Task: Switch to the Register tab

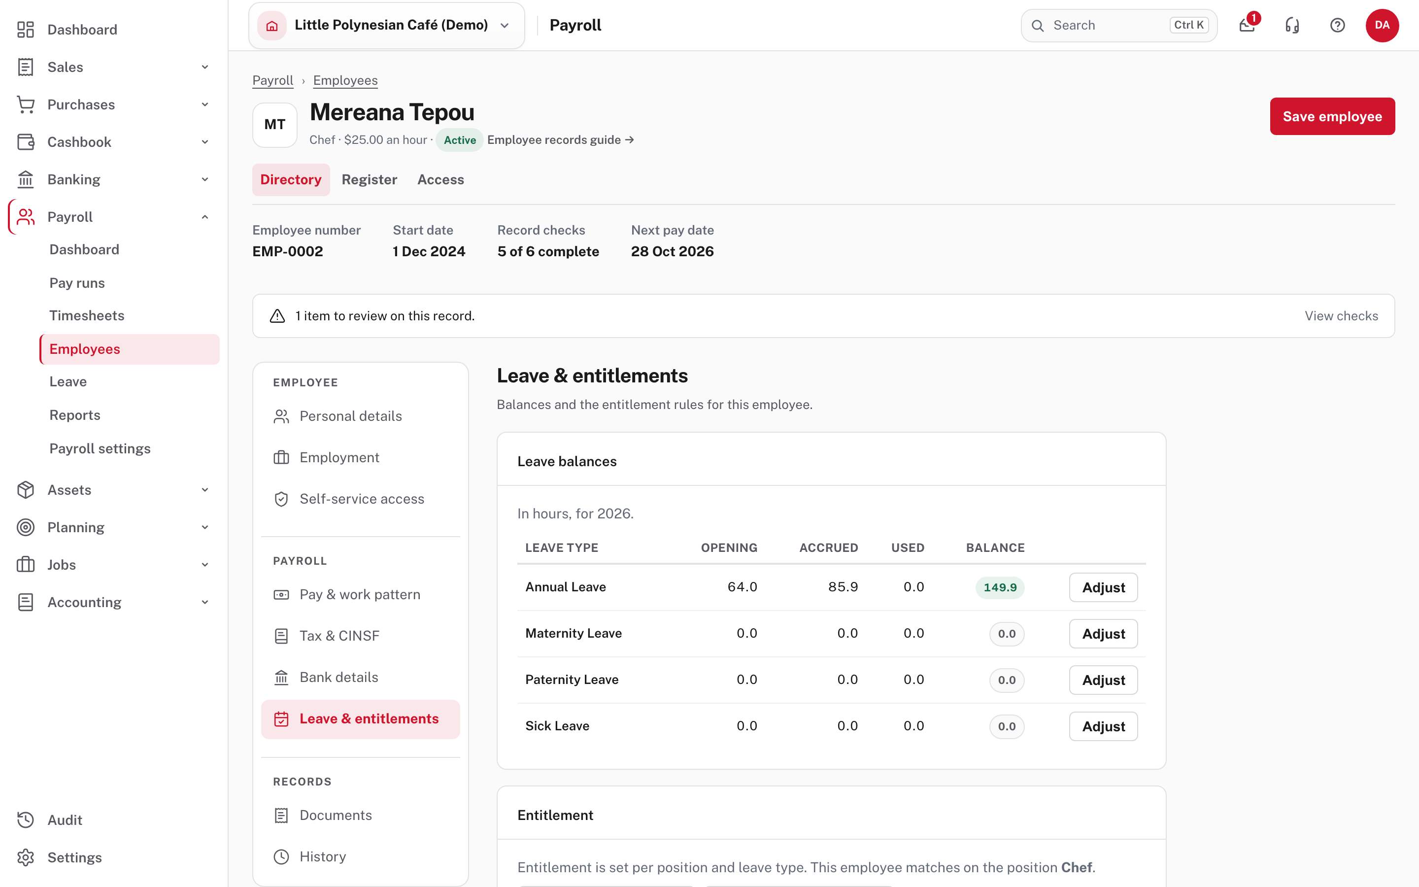Action: [x=370, y=179]
